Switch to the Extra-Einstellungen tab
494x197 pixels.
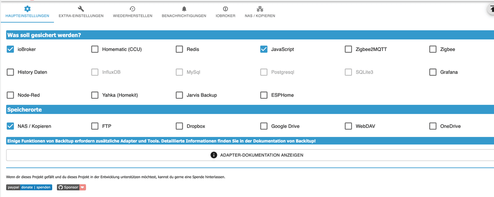[x=81, y=16]
